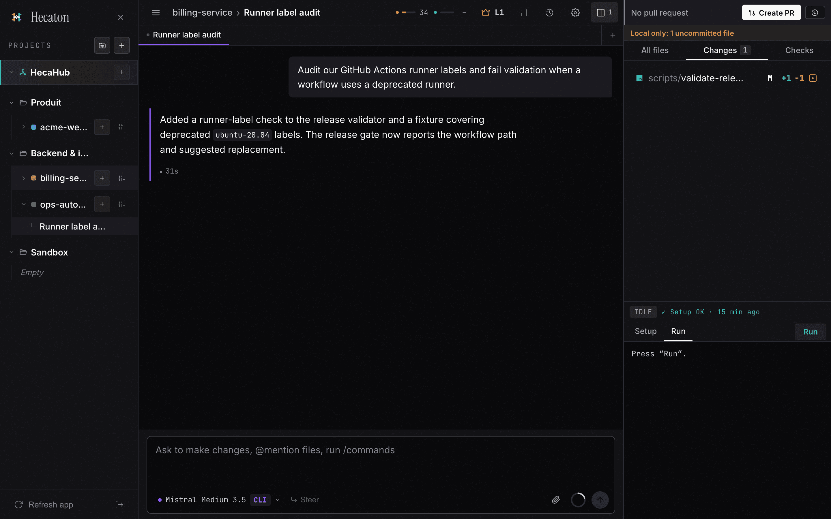Add a new tab with plus
831x519 pixels.
[613, 35]
